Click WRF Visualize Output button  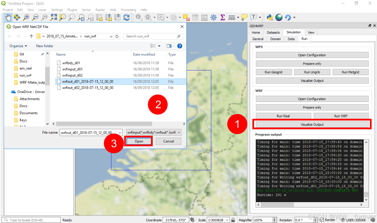point(312,124)
